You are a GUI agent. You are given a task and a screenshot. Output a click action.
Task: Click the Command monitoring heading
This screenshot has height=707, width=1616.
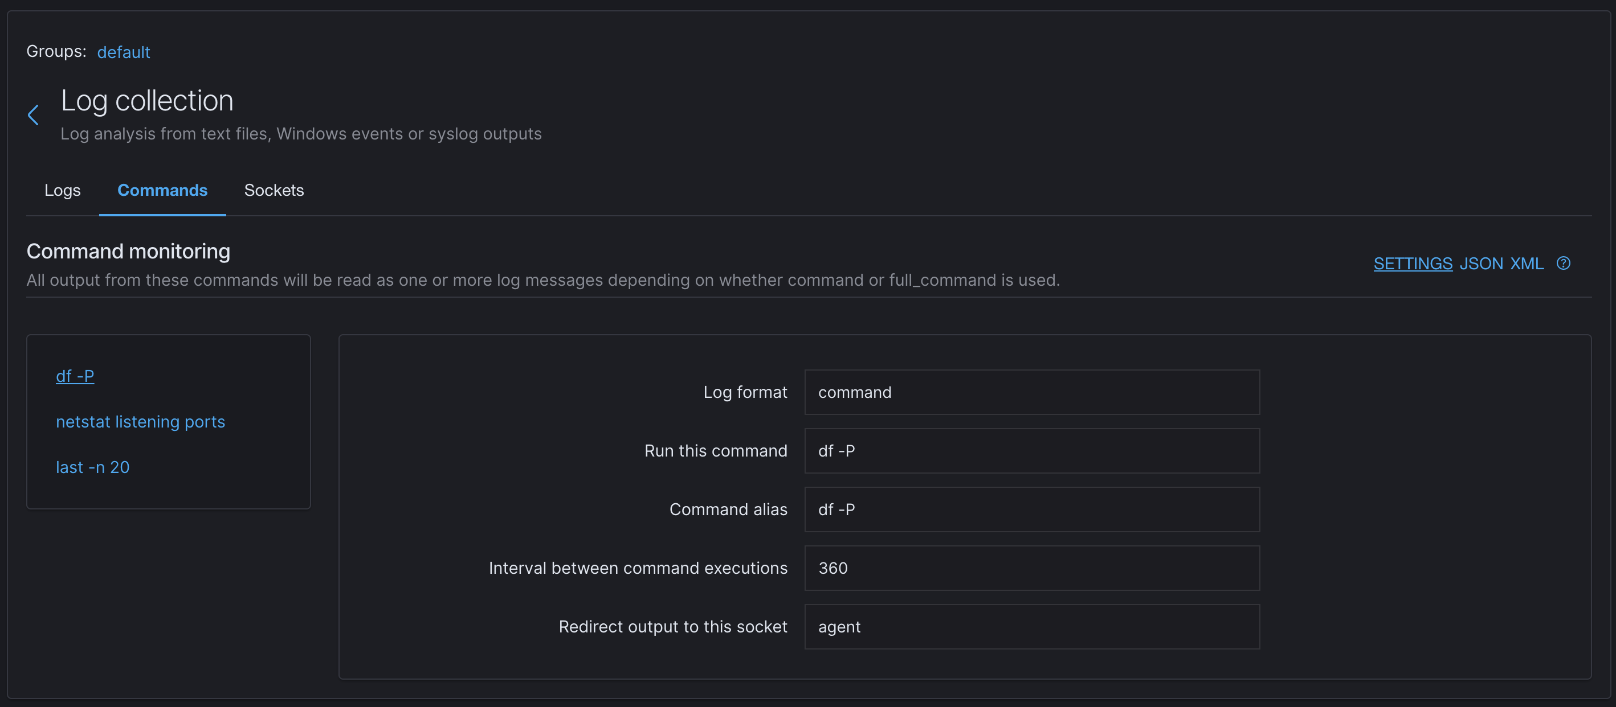pos(128,250)
